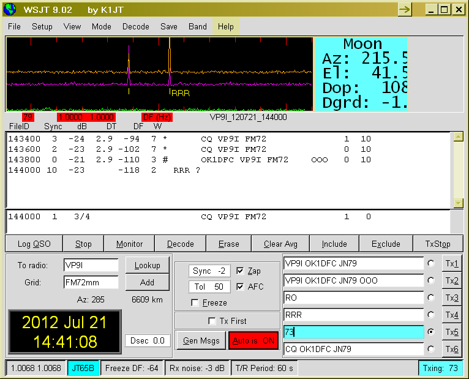Click the yellow arrow icon in title bar
The height and width of the screenshot is (379, 469).
(x=405, y=9)
